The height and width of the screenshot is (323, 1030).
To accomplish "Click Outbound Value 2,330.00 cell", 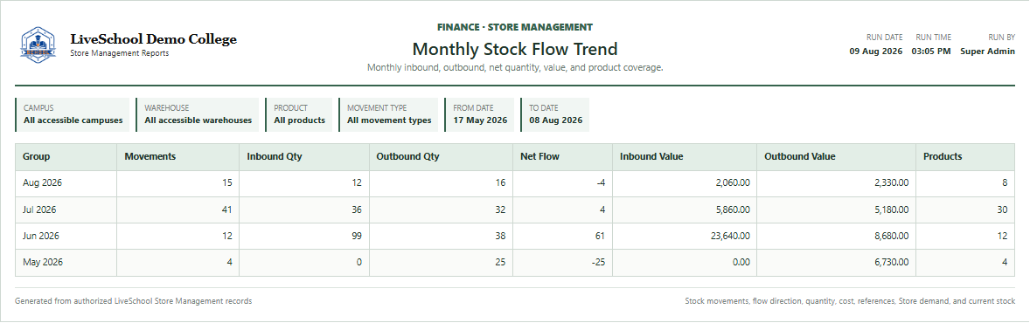I will 836,184.
